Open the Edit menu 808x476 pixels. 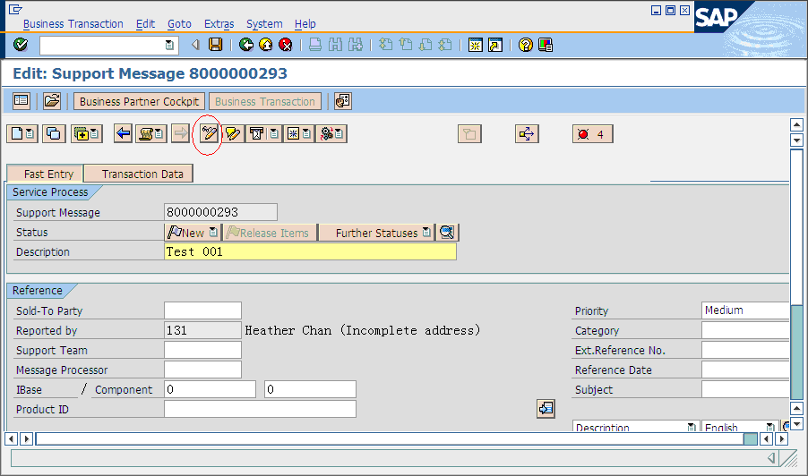(145, 23)
